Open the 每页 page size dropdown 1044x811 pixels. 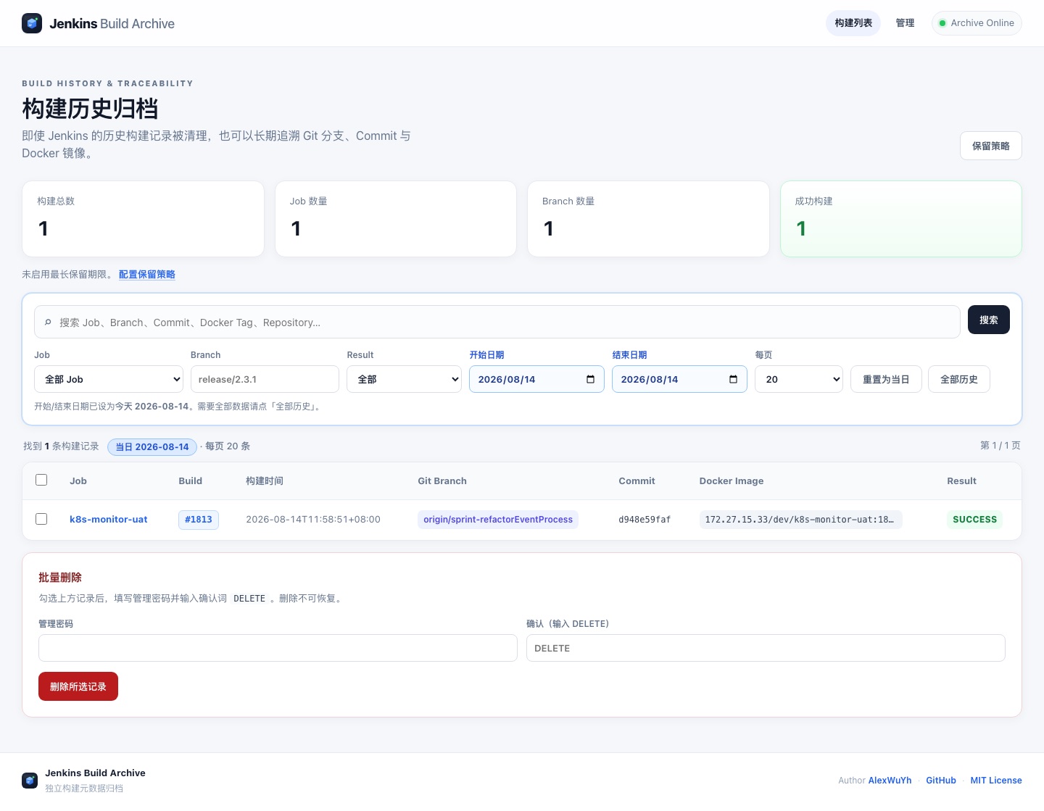pyautogui.click(x=799, y=379)
